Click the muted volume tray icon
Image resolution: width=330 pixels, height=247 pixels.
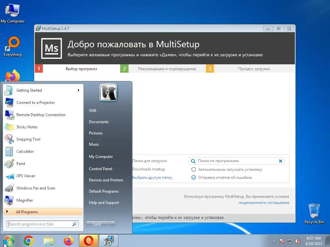coord(297,241)
